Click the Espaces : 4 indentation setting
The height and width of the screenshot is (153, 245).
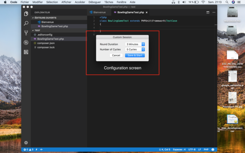179,150
